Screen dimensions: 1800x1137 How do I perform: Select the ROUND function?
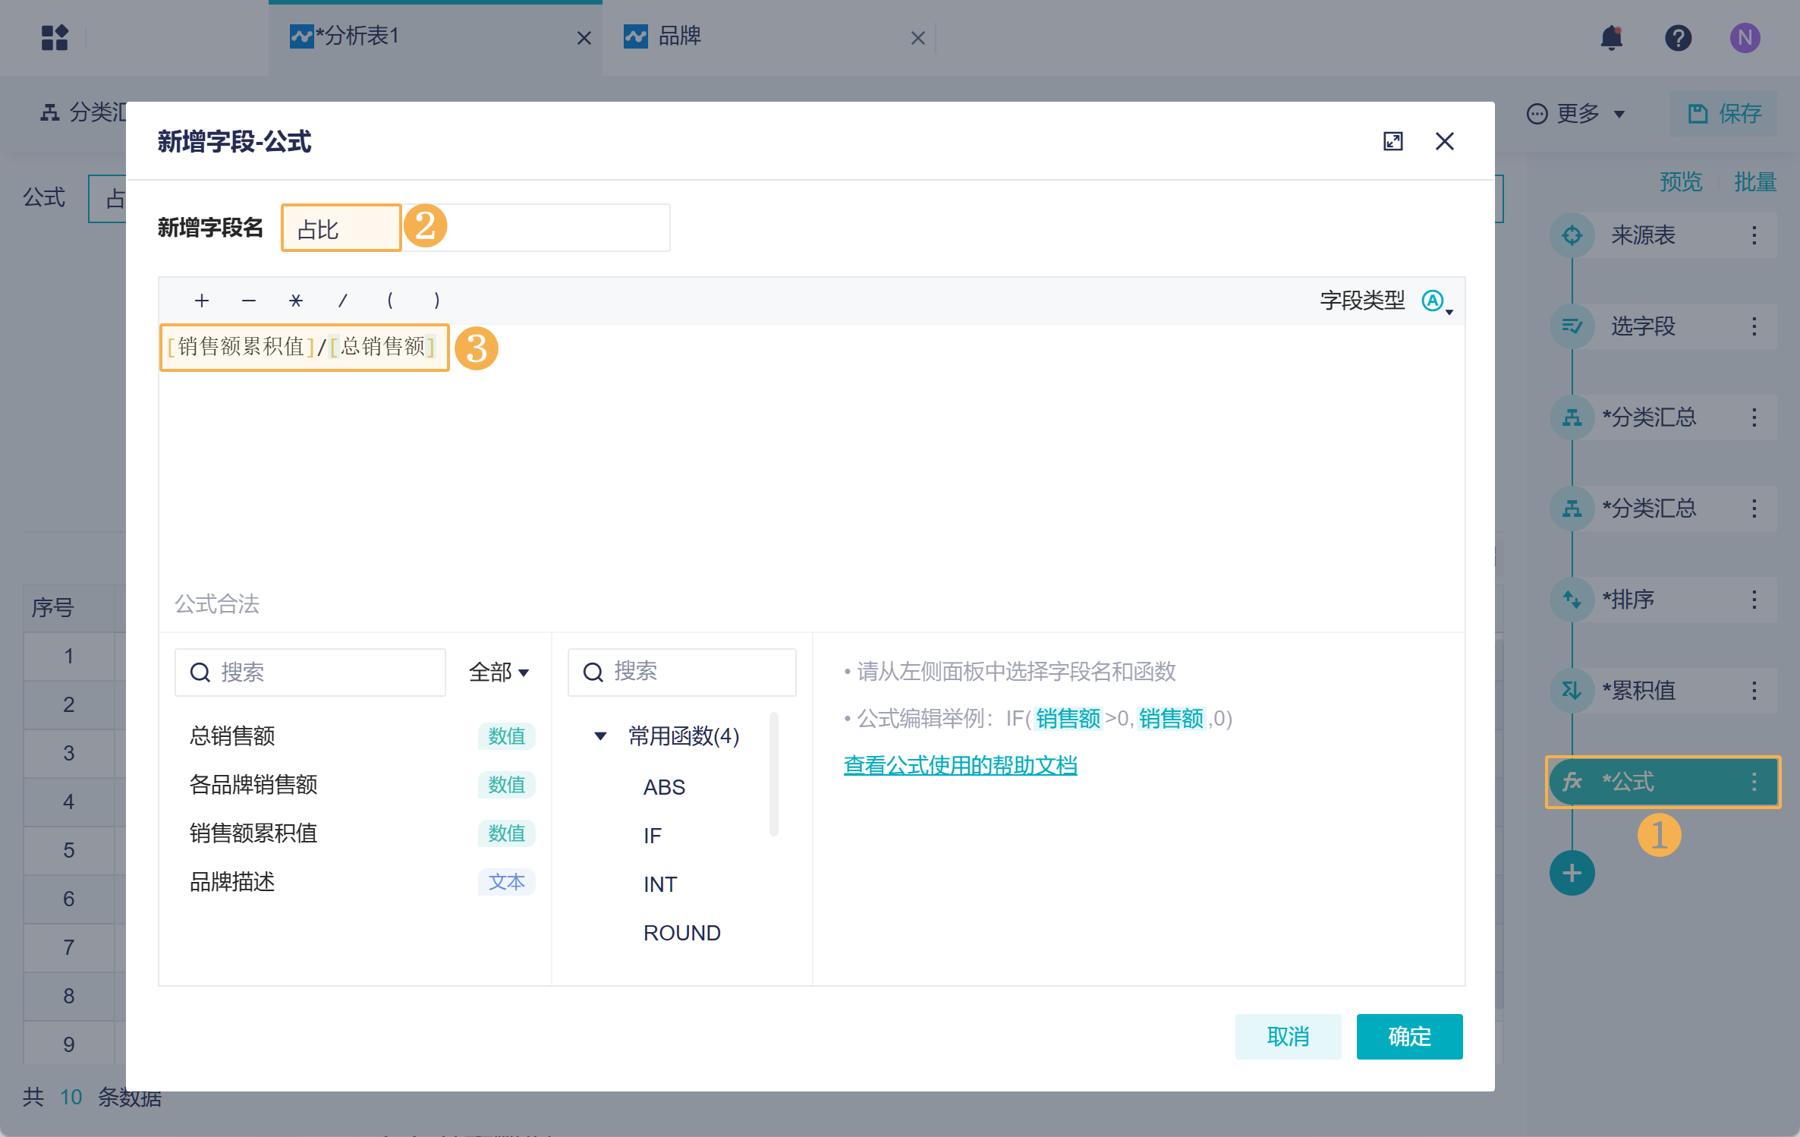click(681, 933)
